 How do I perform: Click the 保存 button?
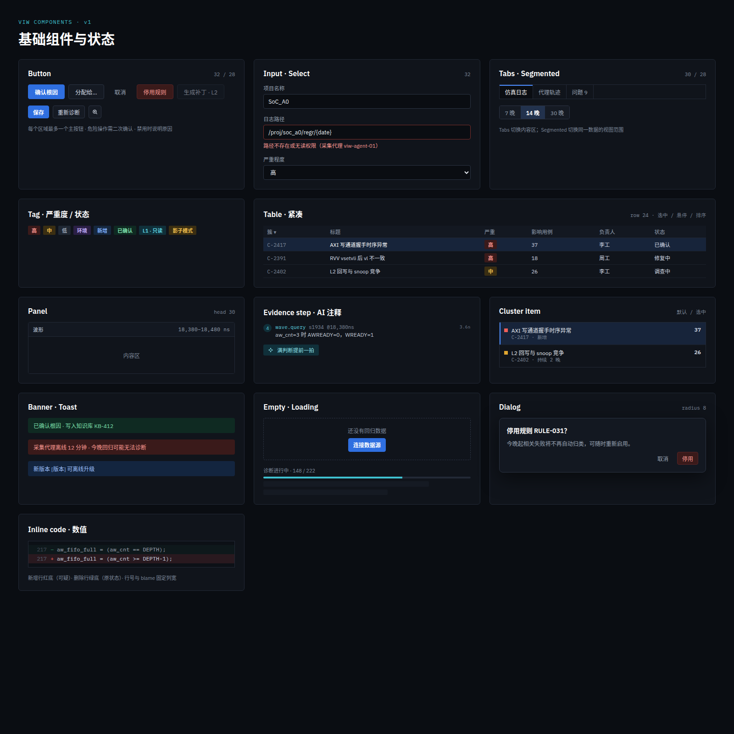pos(39,112)
